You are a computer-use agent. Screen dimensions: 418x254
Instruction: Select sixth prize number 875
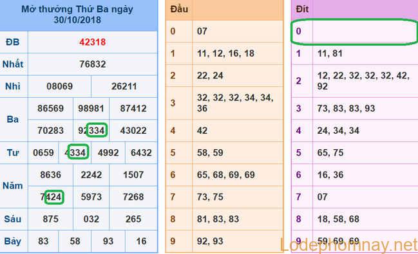tap(50, 219)
